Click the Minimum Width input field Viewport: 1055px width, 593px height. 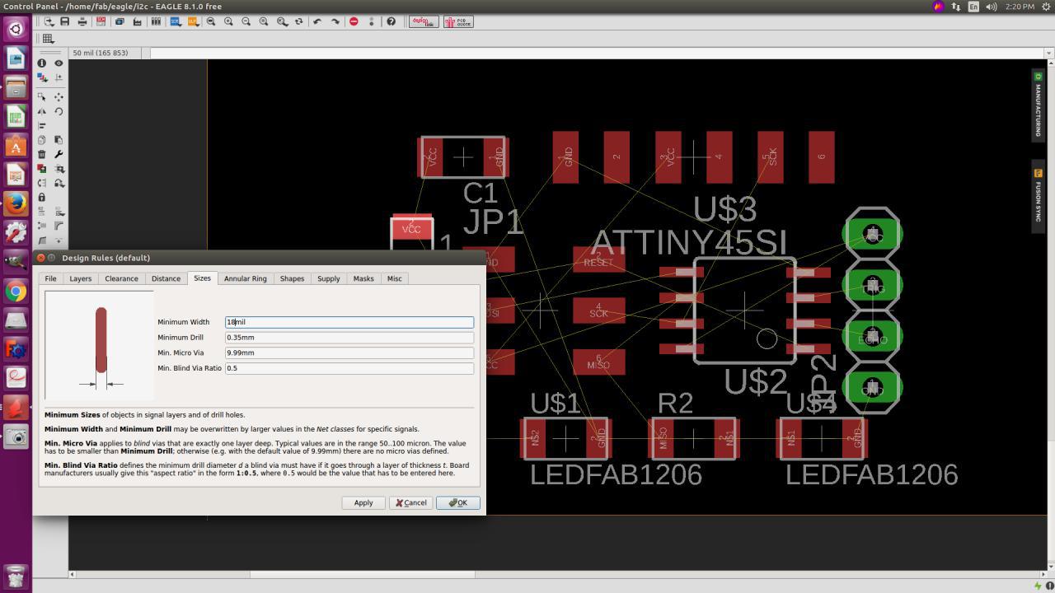[x=349, y=322]
